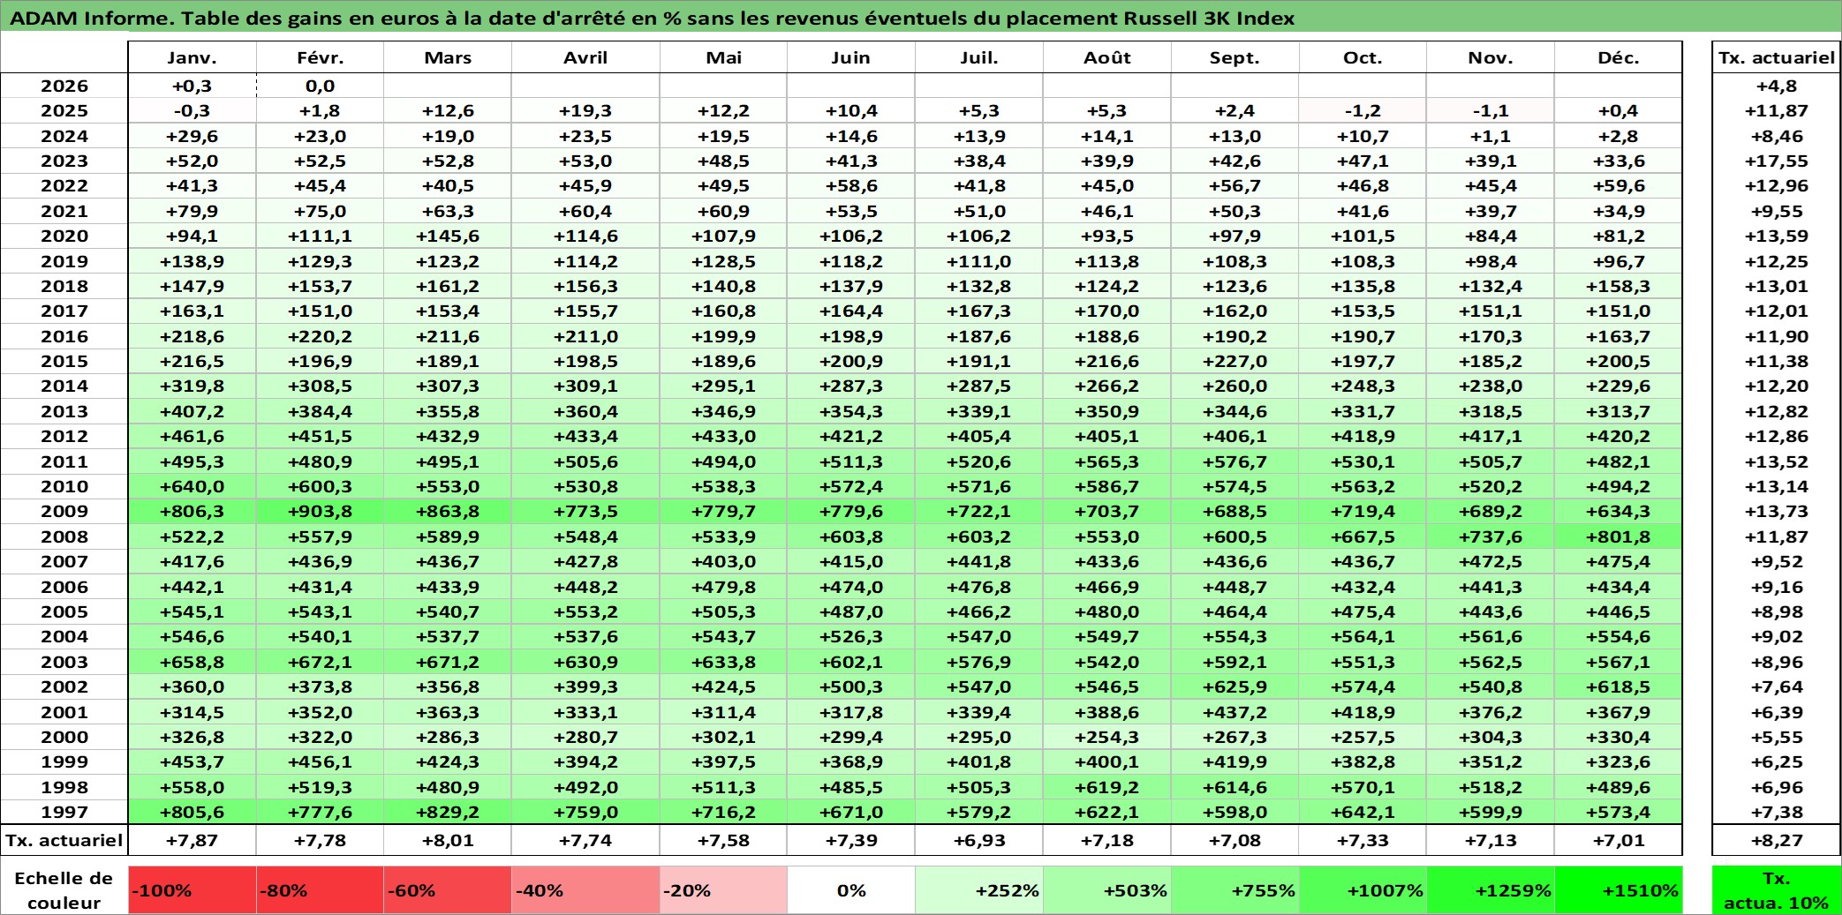This screenshot has width=1842, height=915.
Task: Select the +755% green scale swatch
Action: pos(1235,890)
